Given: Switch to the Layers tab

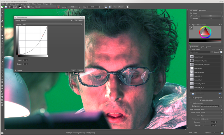Looking at the screenshot, I should pos(202,47).
